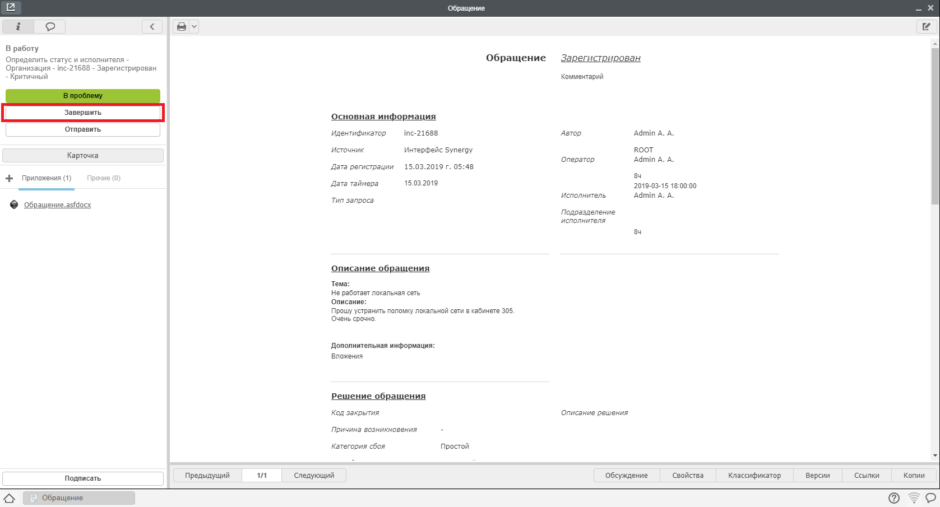Switch to the info tab icon

(18, 26)
